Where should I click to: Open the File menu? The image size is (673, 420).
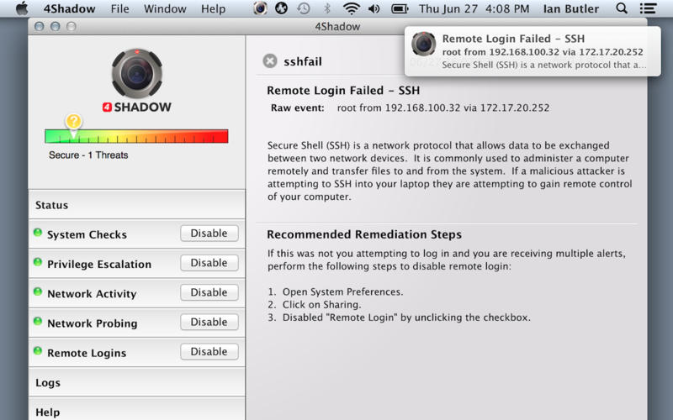[x=119, y=9]
